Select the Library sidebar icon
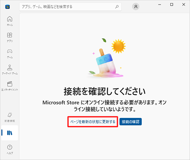The height and width of the screenshot is (160, 190). point(9,133)
